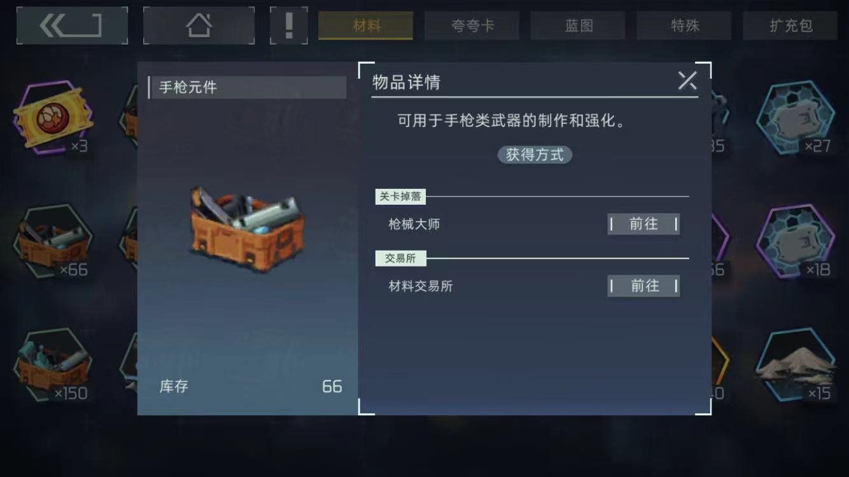The width and height of the screenshot is (849, 477).
Task: Open the exclamation mark info button
Action: coord(289,25)
